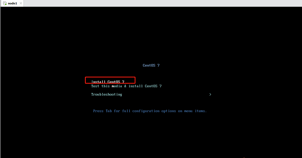Click the running VM icon on node1 tab
This screenshot has width=302, height=158.
pos(5,3)
